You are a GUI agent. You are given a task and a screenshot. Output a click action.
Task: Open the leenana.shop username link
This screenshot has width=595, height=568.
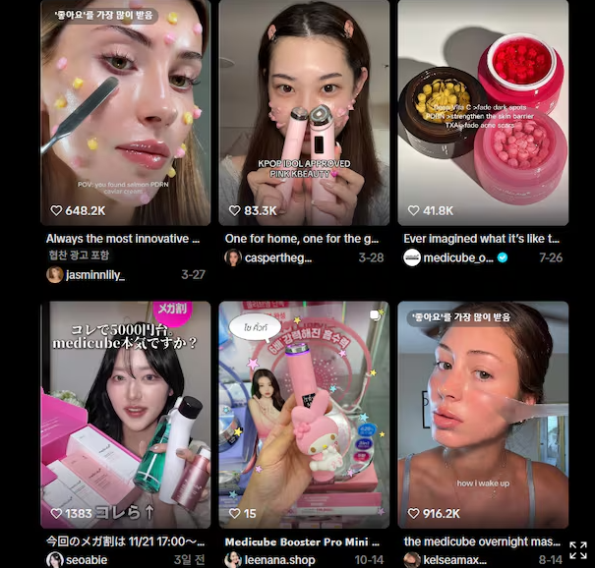(279, 560)
